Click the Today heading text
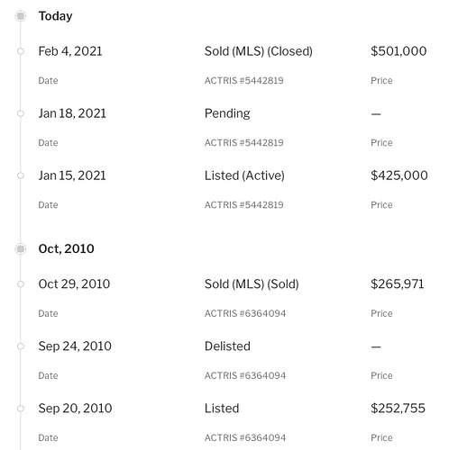The width and height of the screenshot is (467, 450). [x=55, y=16]
